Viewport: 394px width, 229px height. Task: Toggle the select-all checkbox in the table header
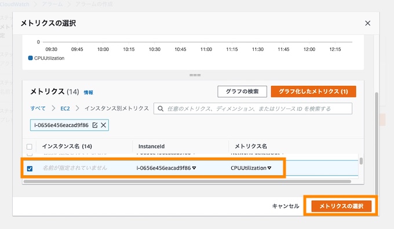[x=30, y=147]
